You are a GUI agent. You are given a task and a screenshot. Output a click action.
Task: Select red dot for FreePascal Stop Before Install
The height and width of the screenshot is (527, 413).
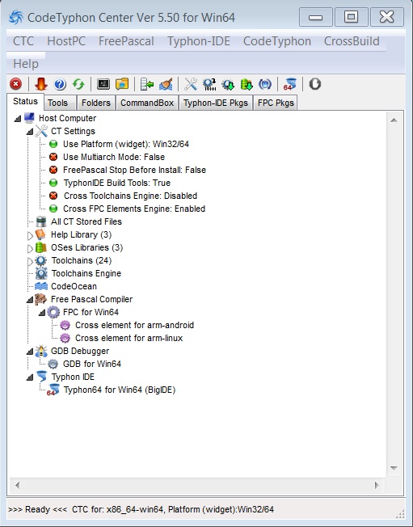click(53, 170)
